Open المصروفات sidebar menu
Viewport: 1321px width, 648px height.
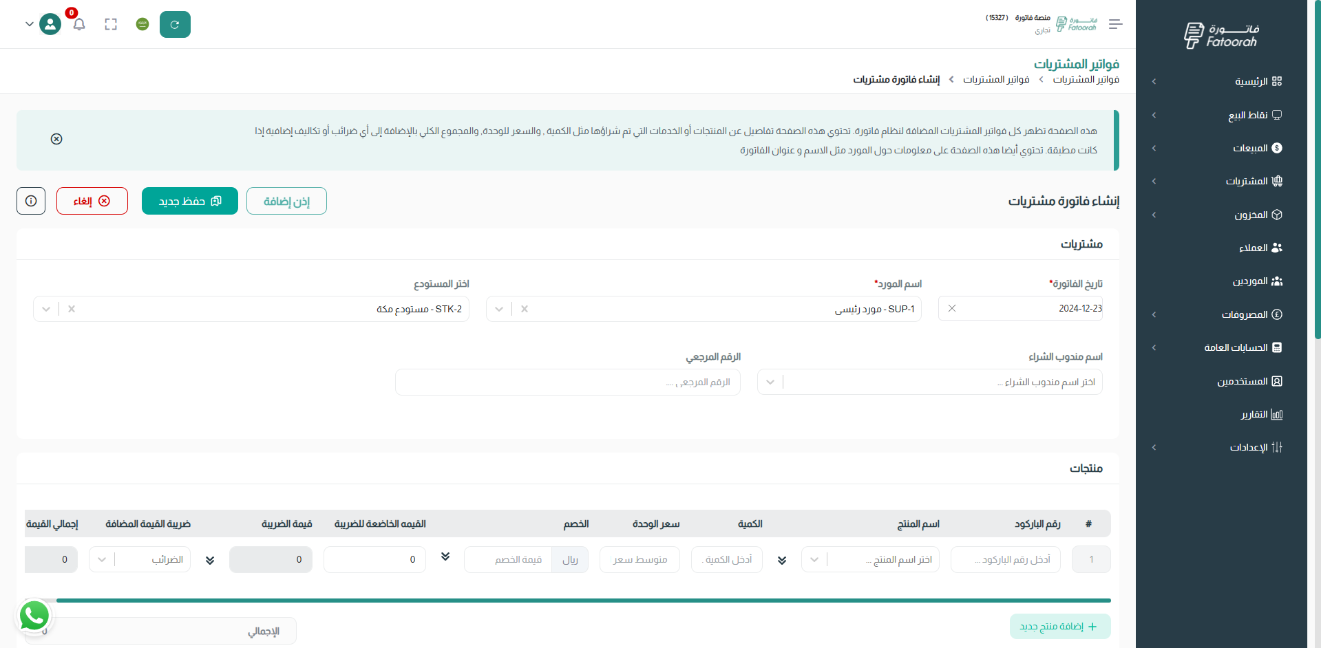pyautogui.click(x=1251, y=314)
